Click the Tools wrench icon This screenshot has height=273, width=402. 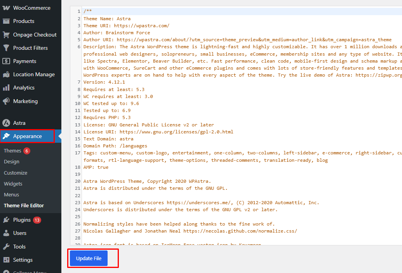7,246
